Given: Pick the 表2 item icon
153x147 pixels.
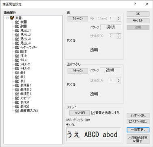Looking at the screenshot, I should [x=17, y=77].
